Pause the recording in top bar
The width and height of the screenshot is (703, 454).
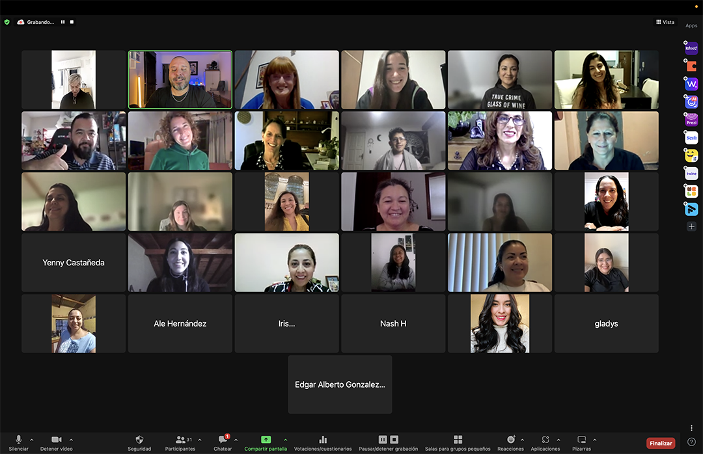click(63, 22)
